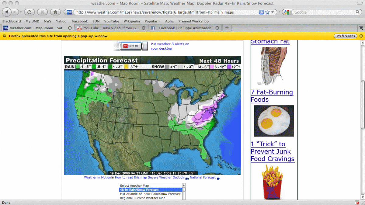Expand the Popular bookmarks folder
The image size is (365, 205).
(x=152, y=21)
